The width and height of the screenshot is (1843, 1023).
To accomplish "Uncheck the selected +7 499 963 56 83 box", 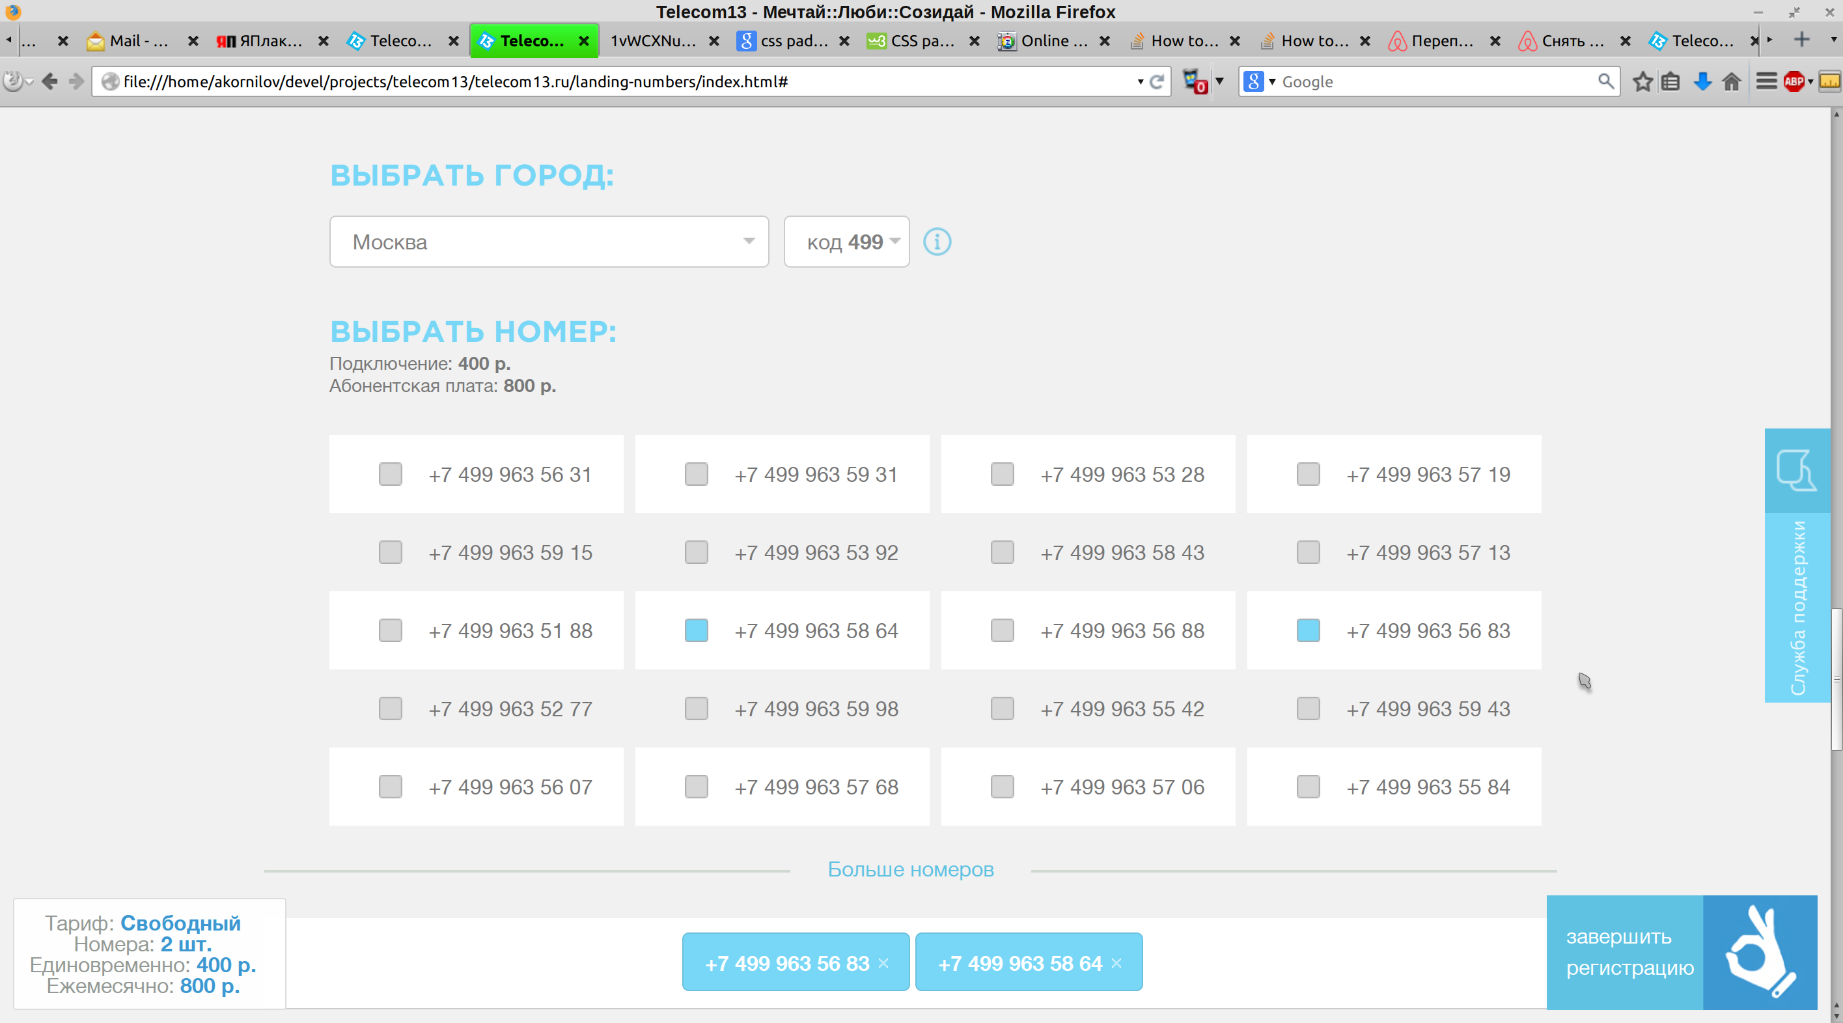I will [1309, 631].
